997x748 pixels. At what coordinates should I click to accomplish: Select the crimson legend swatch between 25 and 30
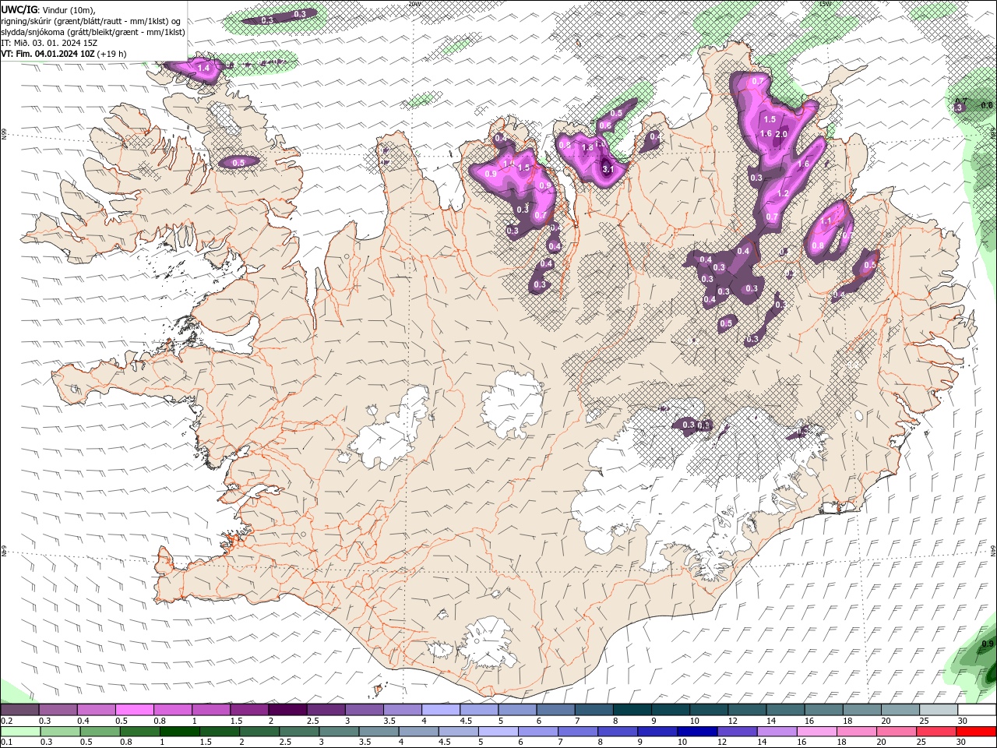(x=936, y=732)
